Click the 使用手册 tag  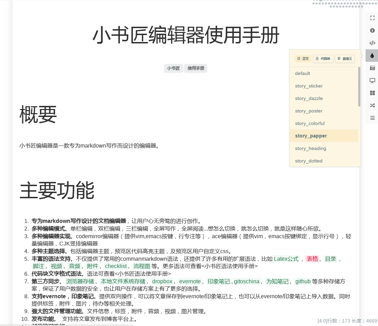tap(196, 68)
